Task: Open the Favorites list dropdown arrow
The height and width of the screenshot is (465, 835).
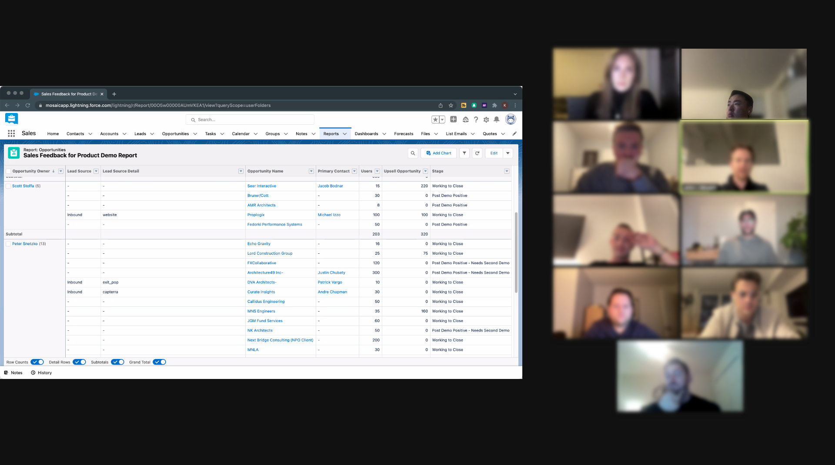Action: click(442, 120)
